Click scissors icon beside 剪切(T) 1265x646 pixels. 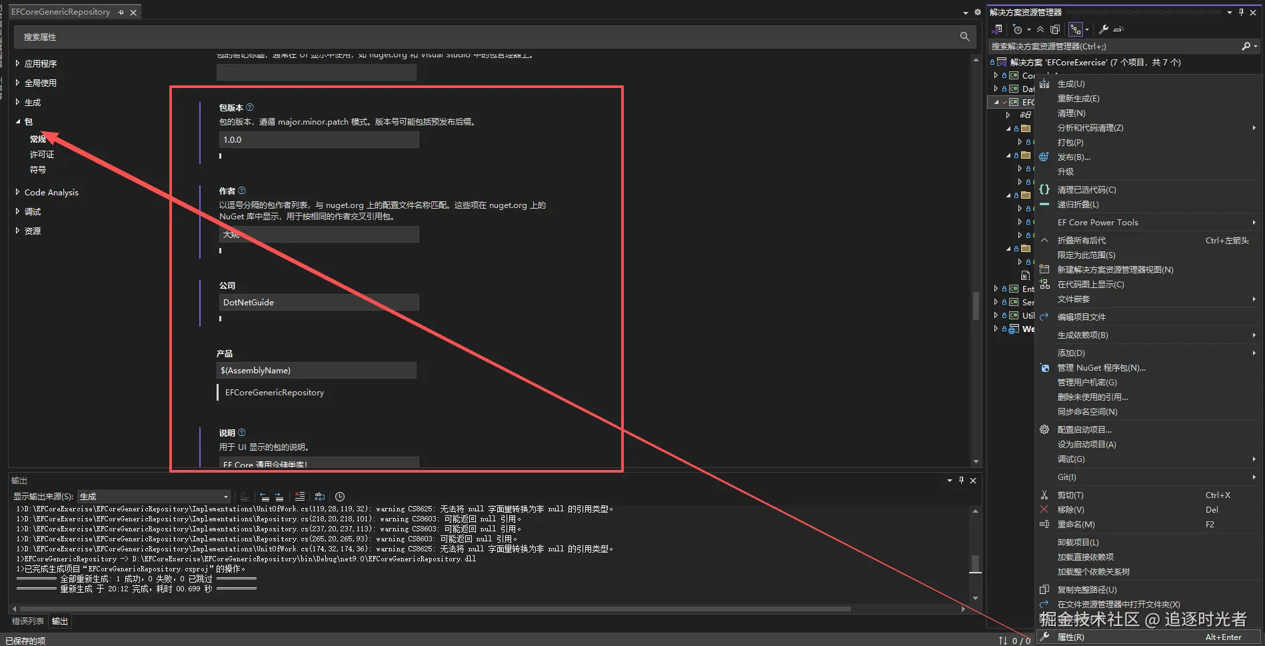click(x=1044, y=495)
